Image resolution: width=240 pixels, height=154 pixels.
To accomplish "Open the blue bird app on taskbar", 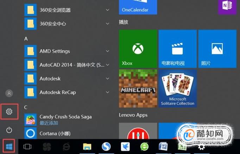I will (125, 147).
